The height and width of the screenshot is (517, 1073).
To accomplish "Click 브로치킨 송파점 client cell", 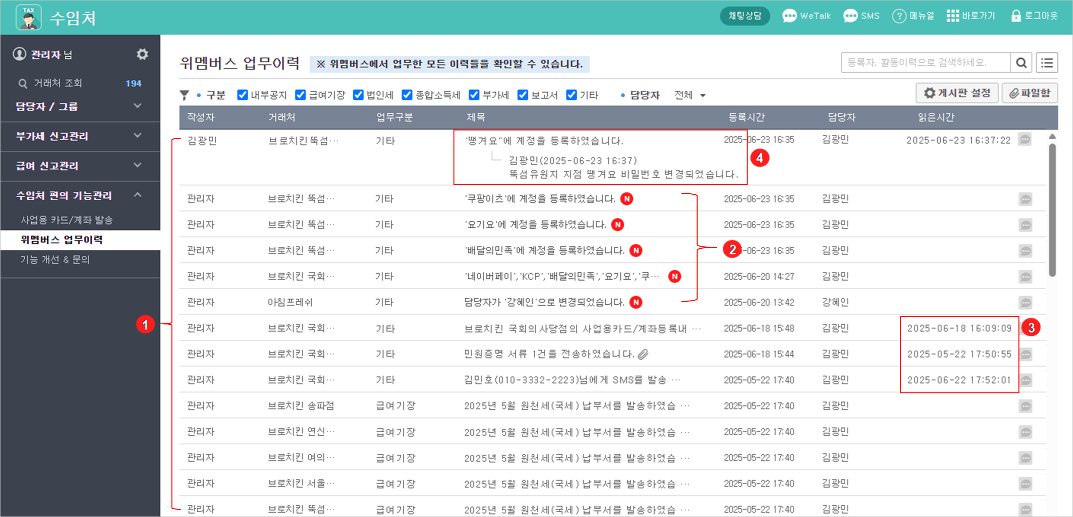I will 301,406.
